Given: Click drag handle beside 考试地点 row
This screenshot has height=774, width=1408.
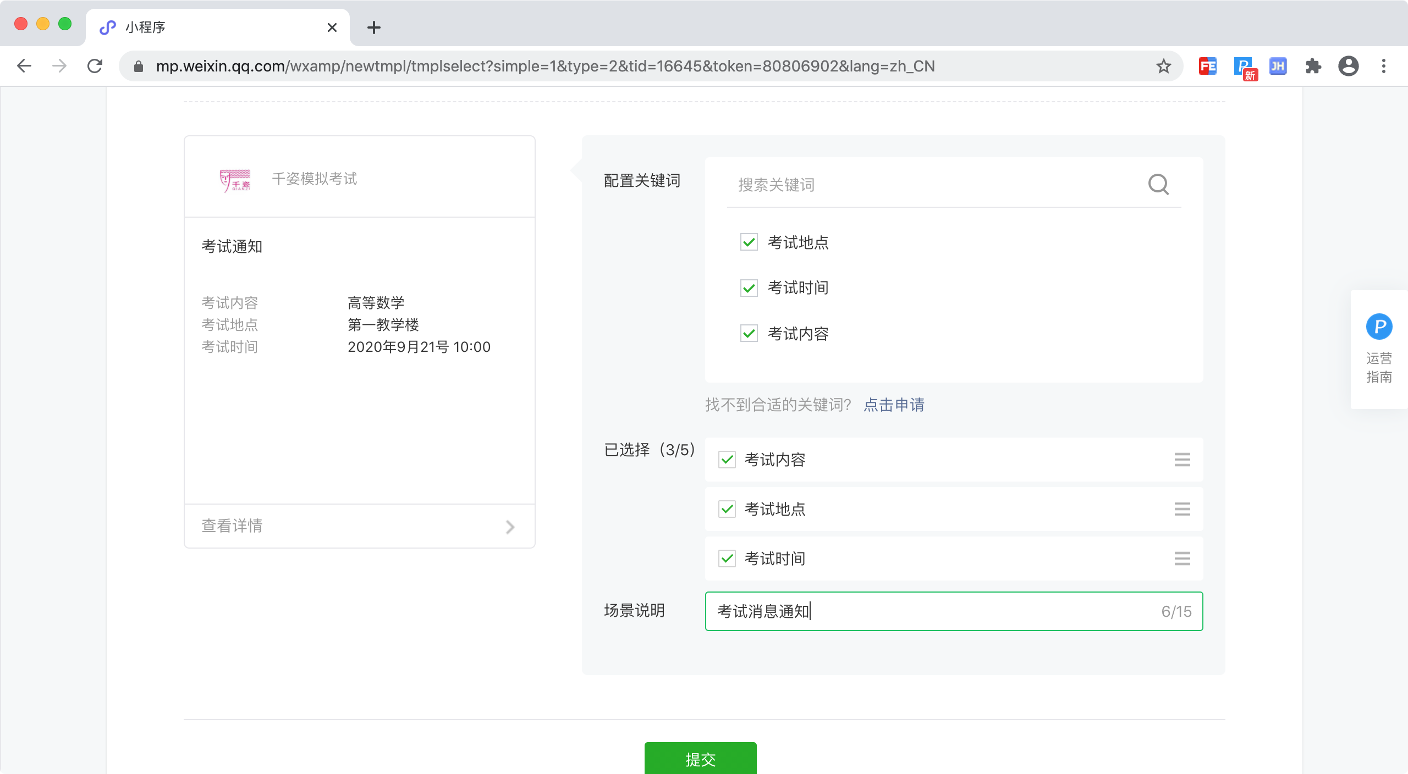Looking at the screenshot, I should [x=1182, y=509].
